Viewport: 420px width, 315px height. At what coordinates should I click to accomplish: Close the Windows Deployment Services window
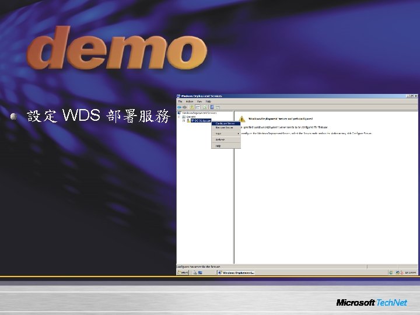(x=416, y=96)
